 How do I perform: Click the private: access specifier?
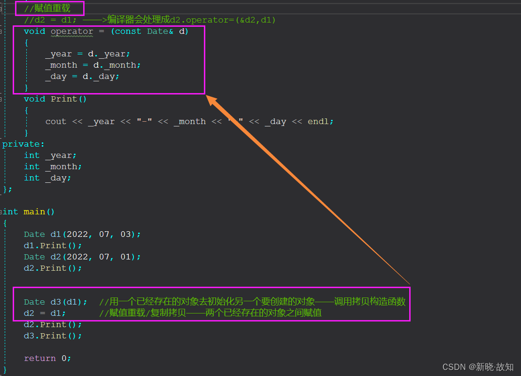[22, 144]
